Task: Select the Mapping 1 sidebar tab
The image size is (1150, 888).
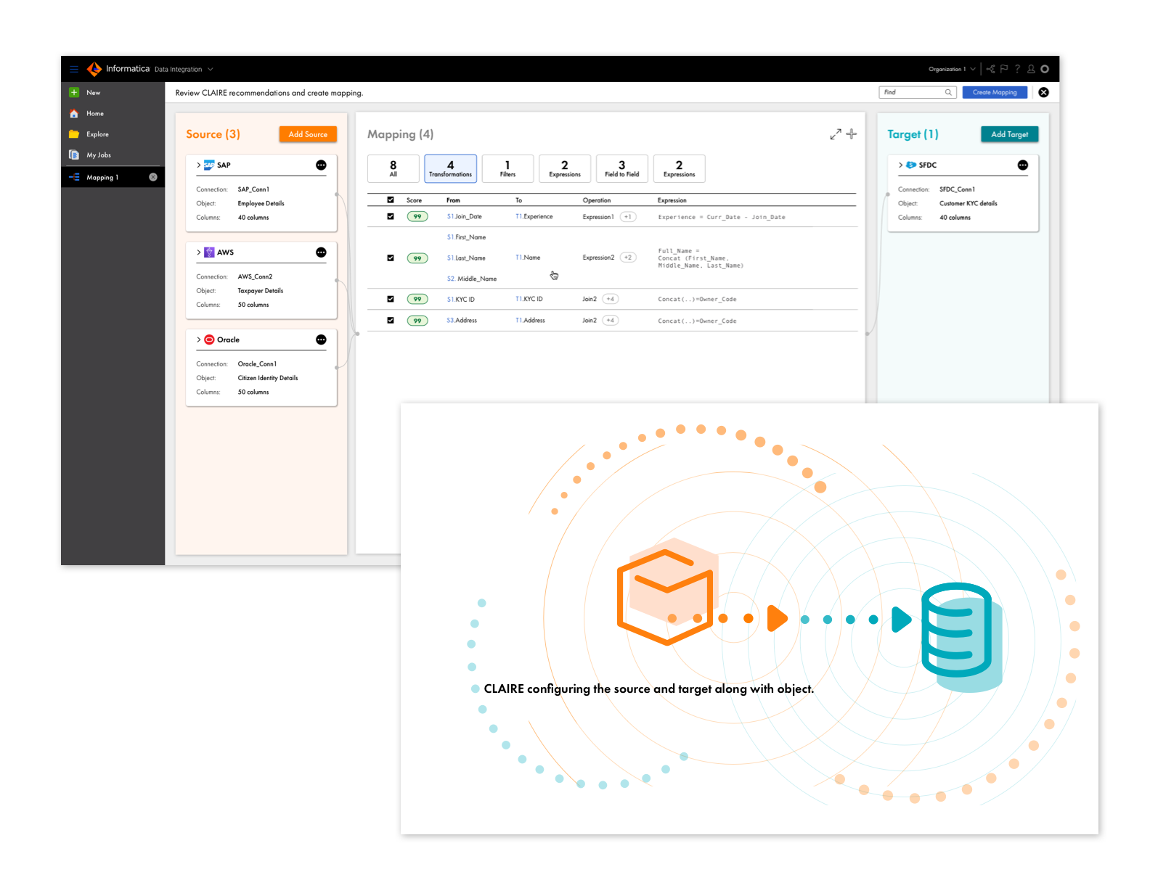Action: (x=113, y=177)
